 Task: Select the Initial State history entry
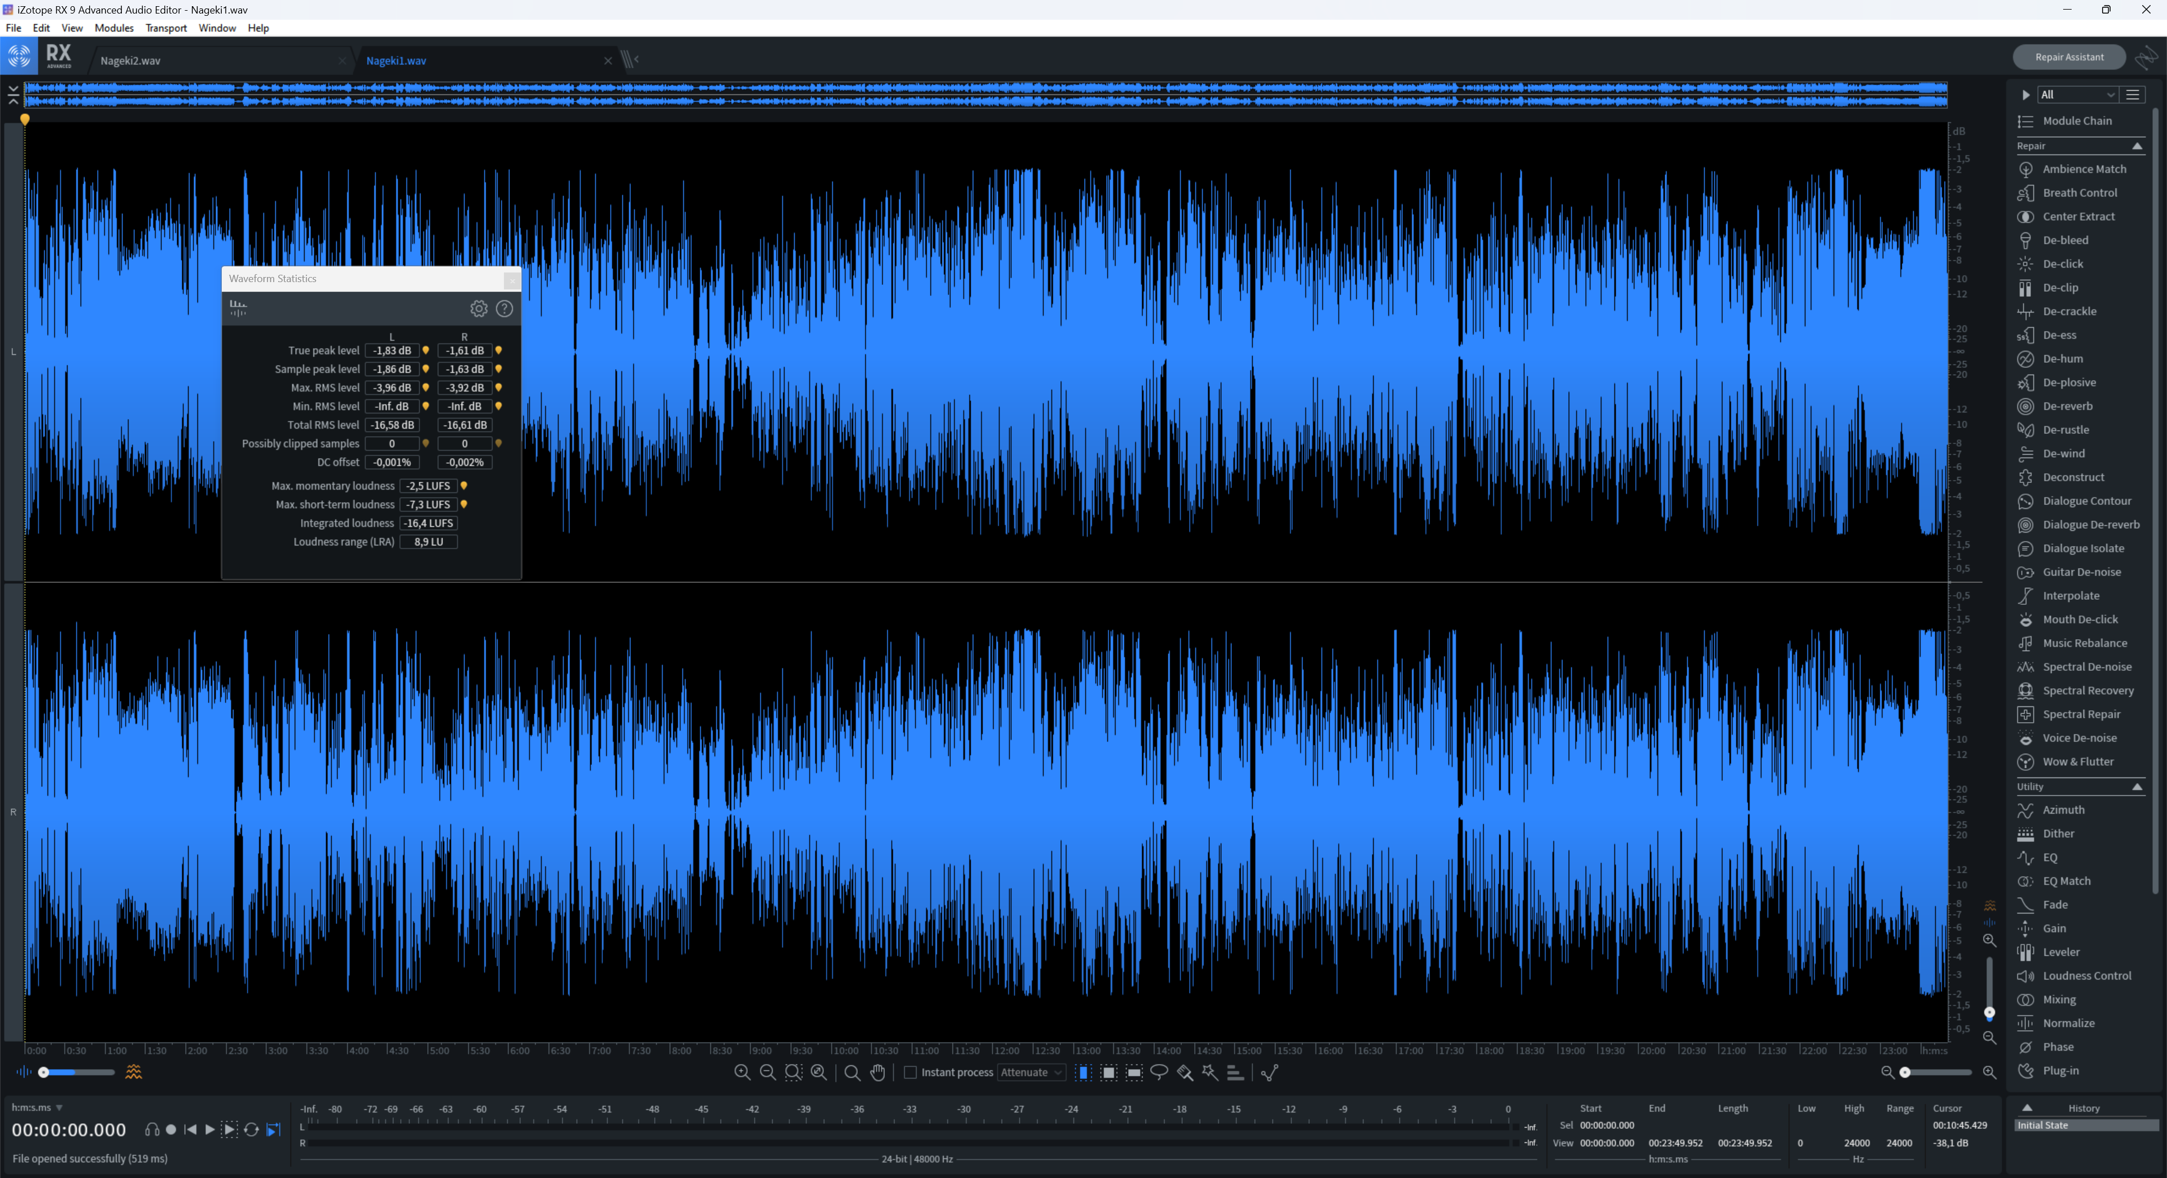(2087, 1125)
